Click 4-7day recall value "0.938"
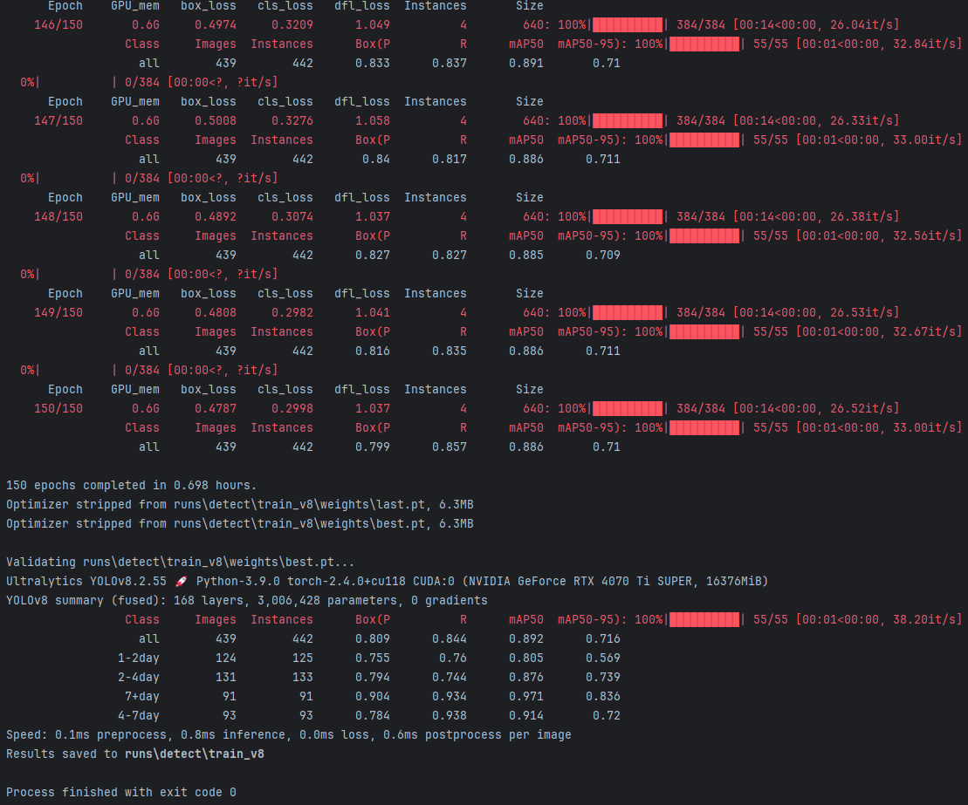 pyautogui.click(x=450, y=715)
